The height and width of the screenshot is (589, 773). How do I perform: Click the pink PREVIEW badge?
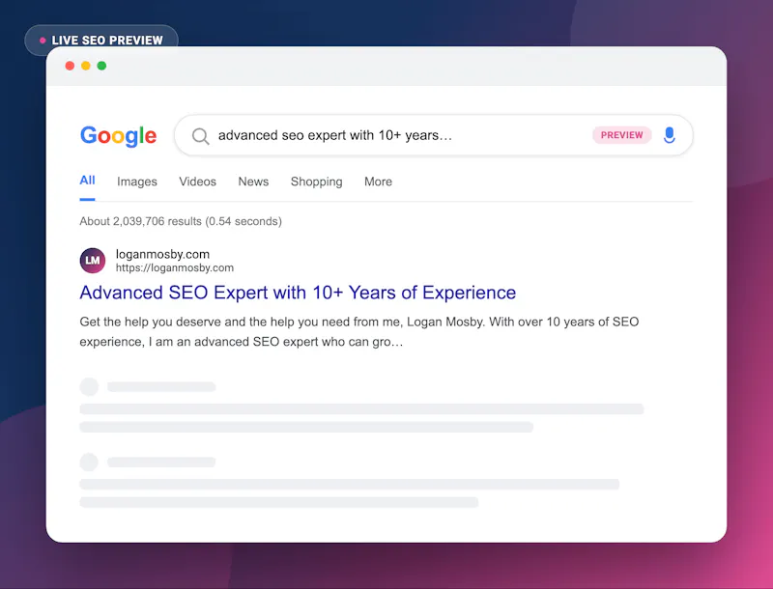[621, 135]
